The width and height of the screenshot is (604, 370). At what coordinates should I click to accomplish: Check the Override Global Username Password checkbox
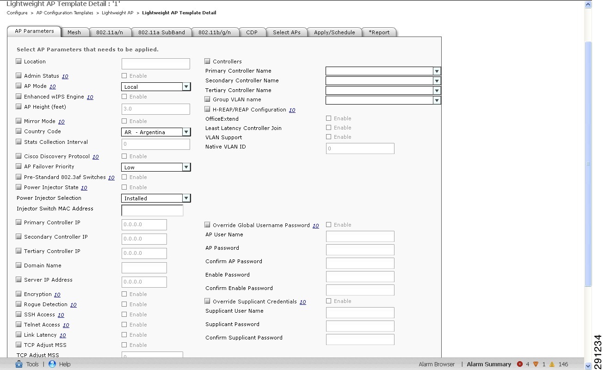(x=207, y=225)
